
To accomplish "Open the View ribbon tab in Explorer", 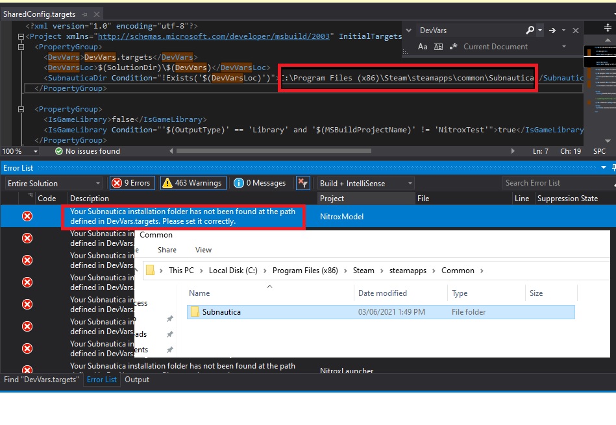I will (x=203, y=250).
